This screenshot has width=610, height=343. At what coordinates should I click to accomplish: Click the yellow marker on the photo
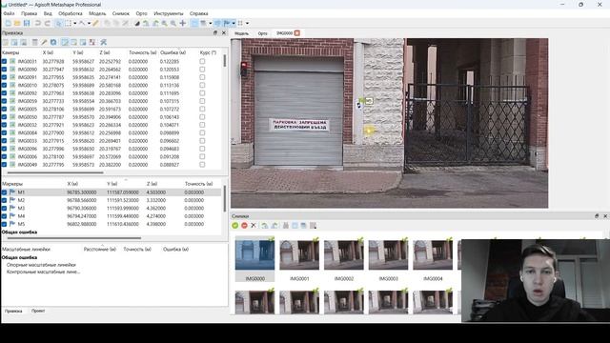[369, 131]
